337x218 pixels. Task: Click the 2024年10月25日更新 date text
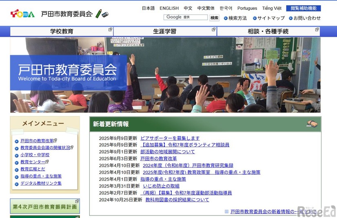tap(121, 200)
